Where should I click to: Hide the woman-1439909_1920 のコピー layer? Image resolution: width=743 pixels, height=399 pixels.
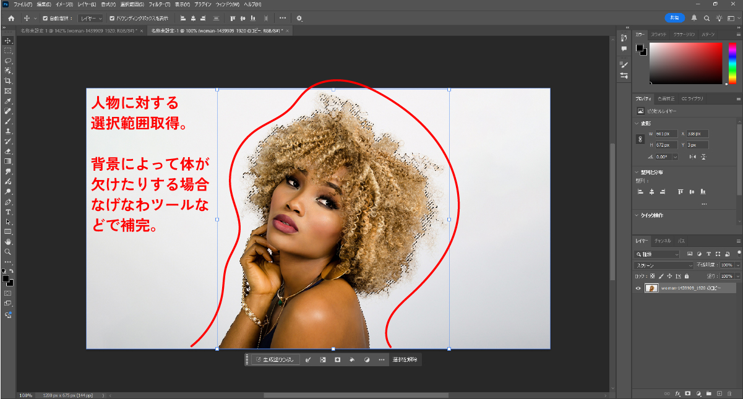[638, 288]
